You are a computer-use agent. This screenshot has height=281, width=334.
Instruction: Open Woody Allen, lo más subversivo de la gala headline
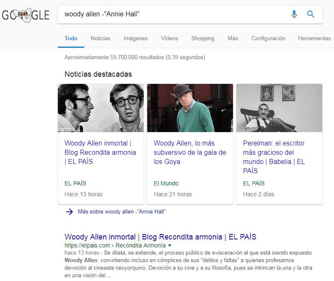pyautogui.click(x=190, y=152)
